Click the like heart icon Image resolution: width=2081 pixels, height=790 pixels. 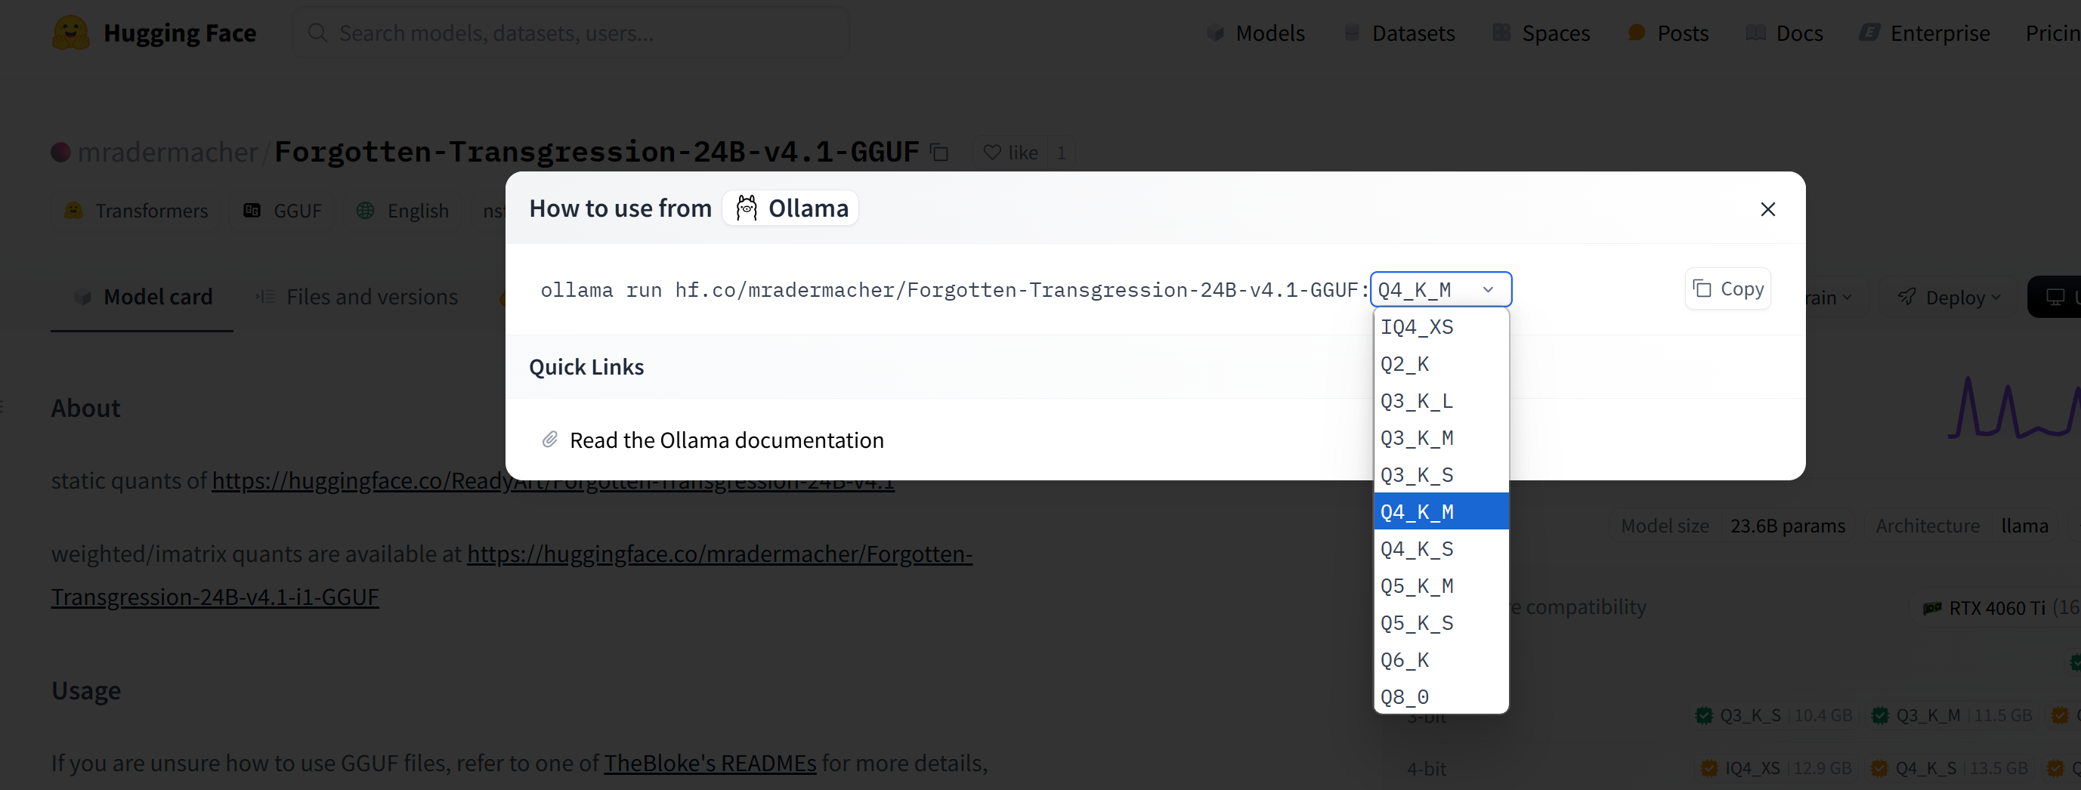pyautogui.click(x=992, y=152)
